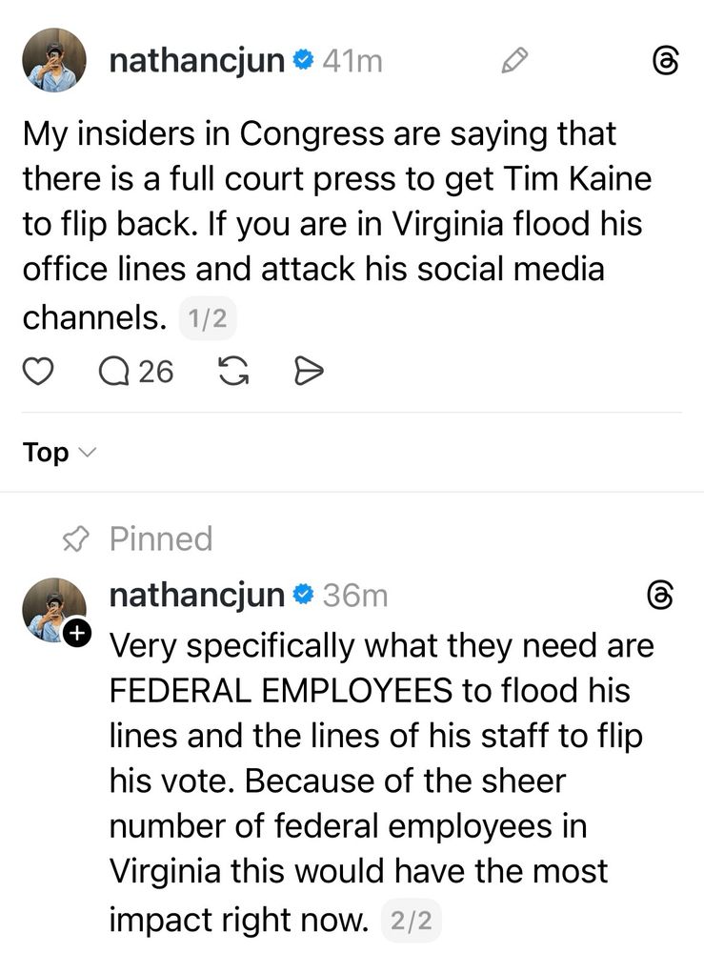
Task: Expand the Top sort dropdown
Action: pos(59,453)
